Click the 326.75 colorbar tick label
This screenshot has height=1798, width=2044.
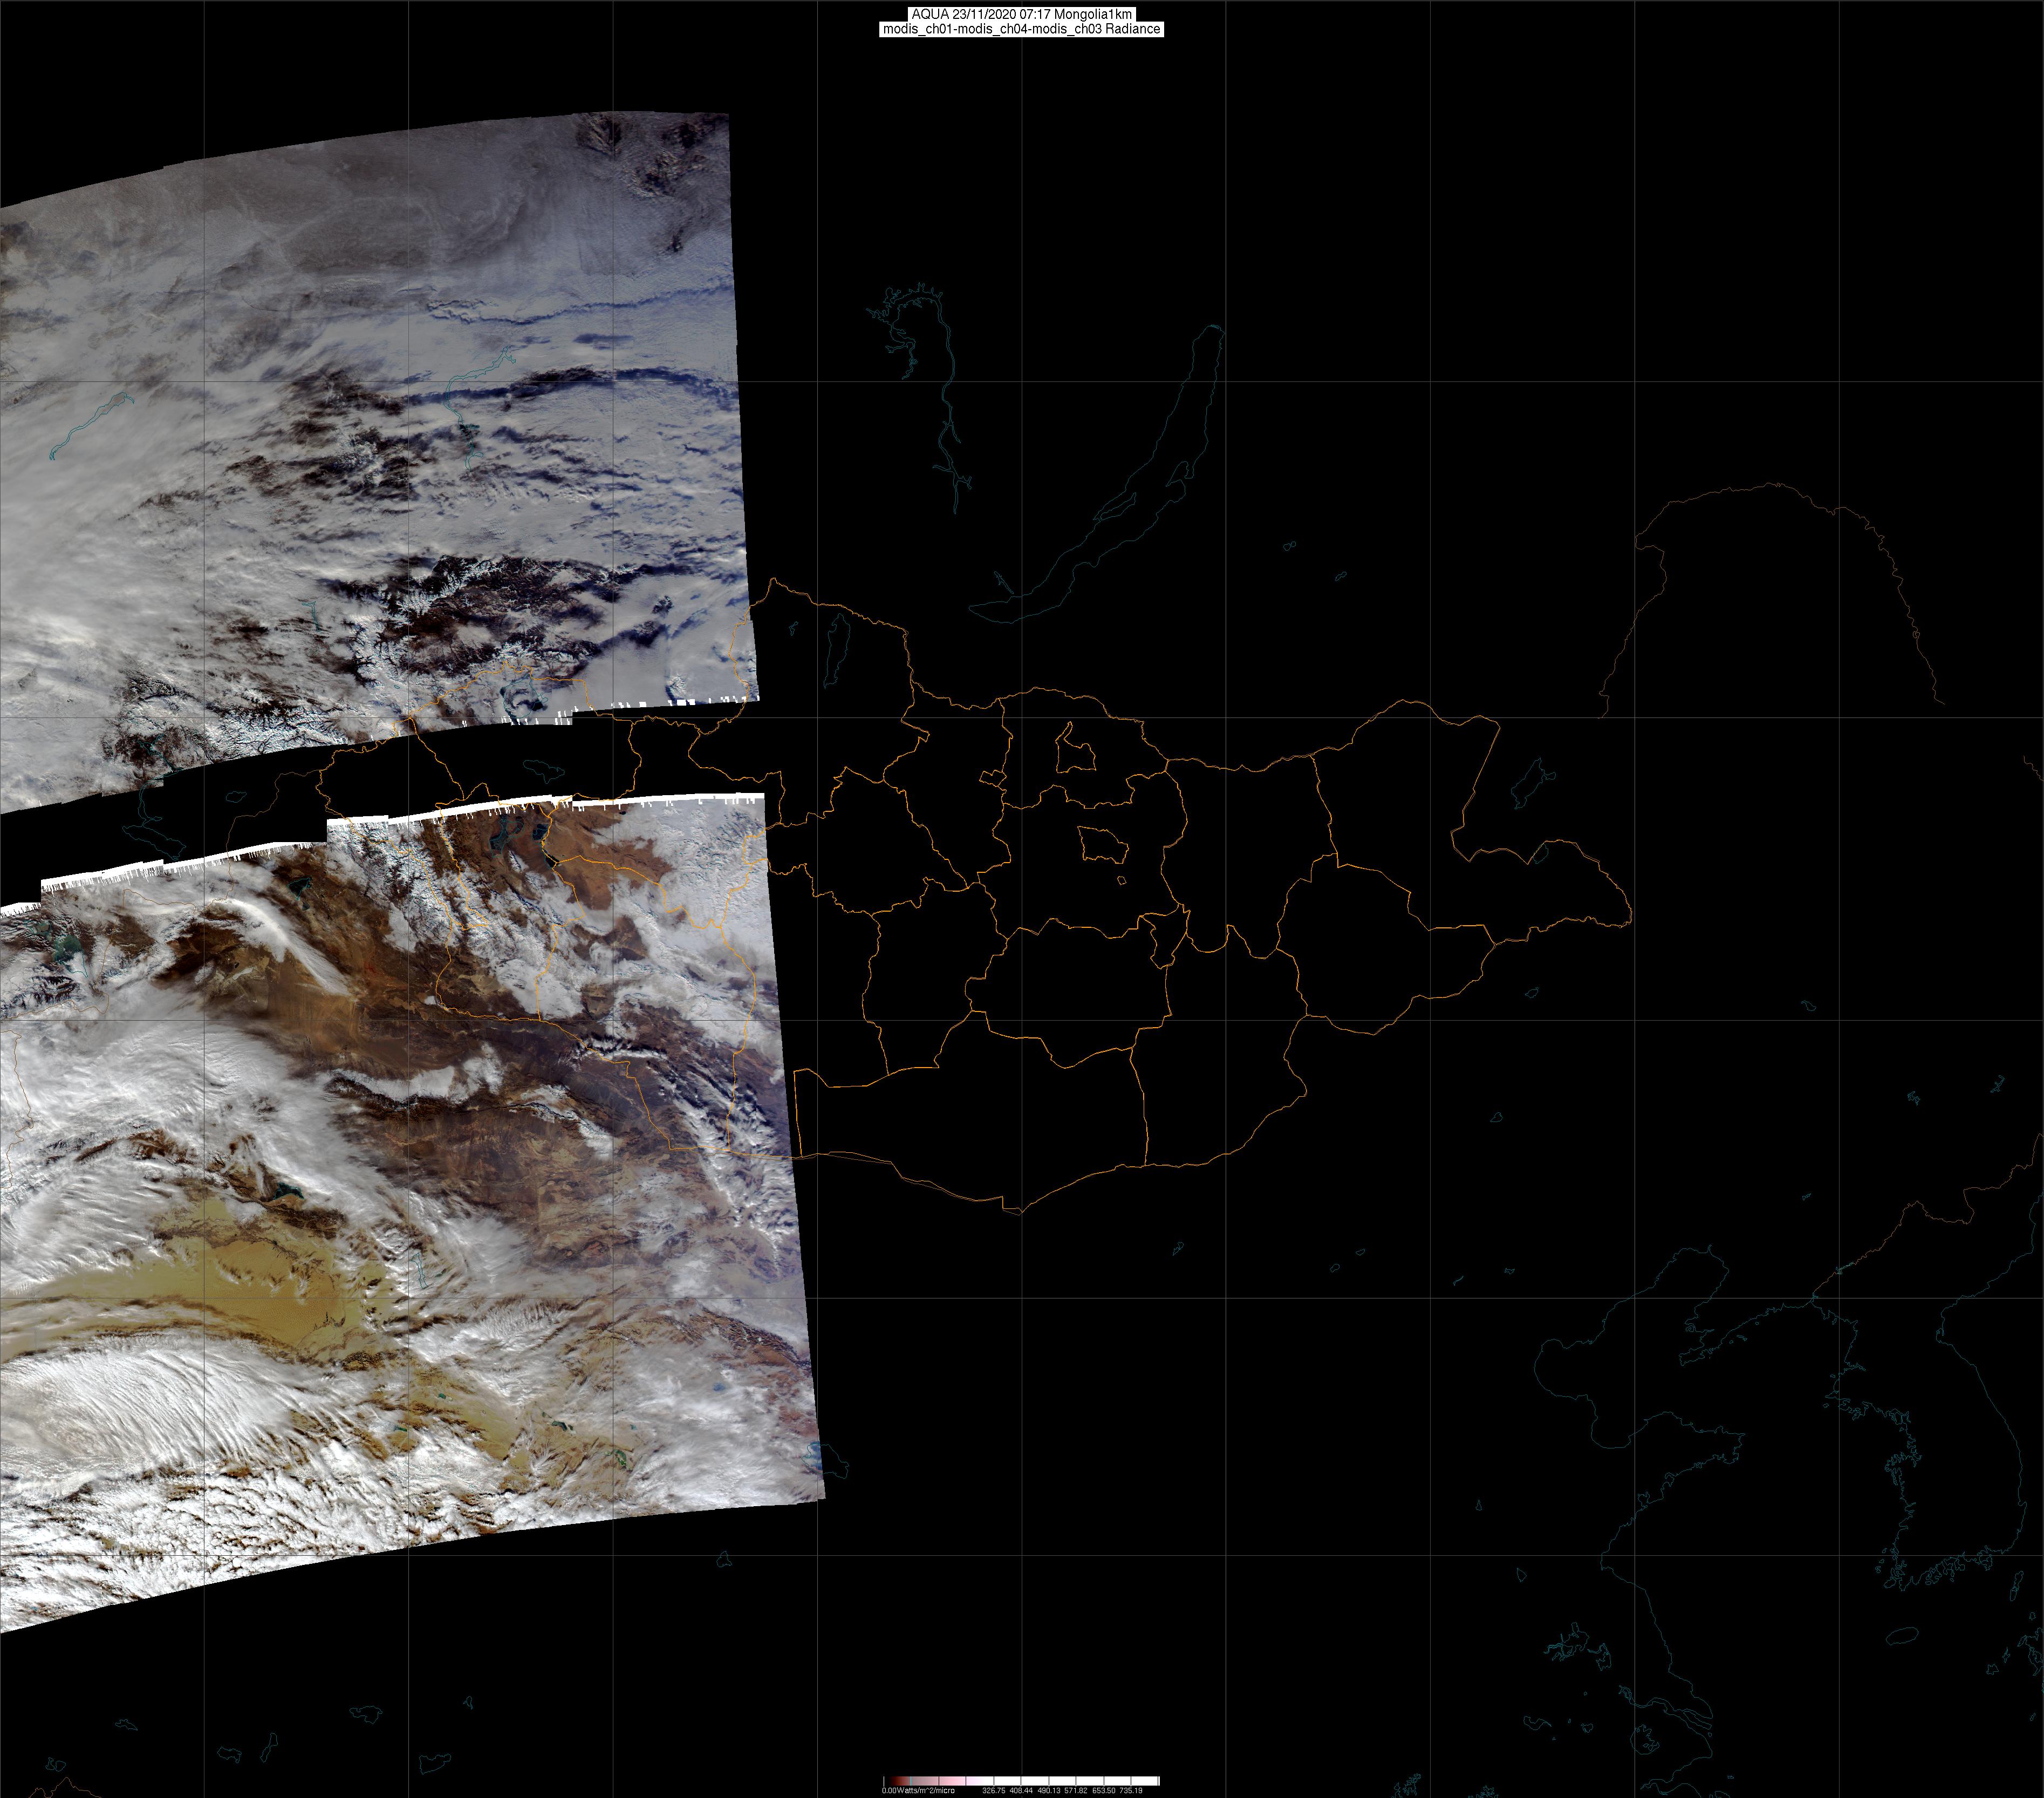click(993, 1790)
